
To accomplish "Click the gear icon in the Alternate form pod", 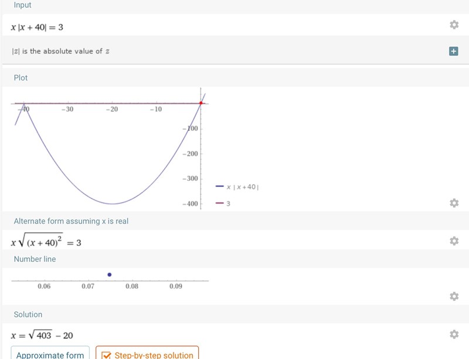I will tap(453, 241).
